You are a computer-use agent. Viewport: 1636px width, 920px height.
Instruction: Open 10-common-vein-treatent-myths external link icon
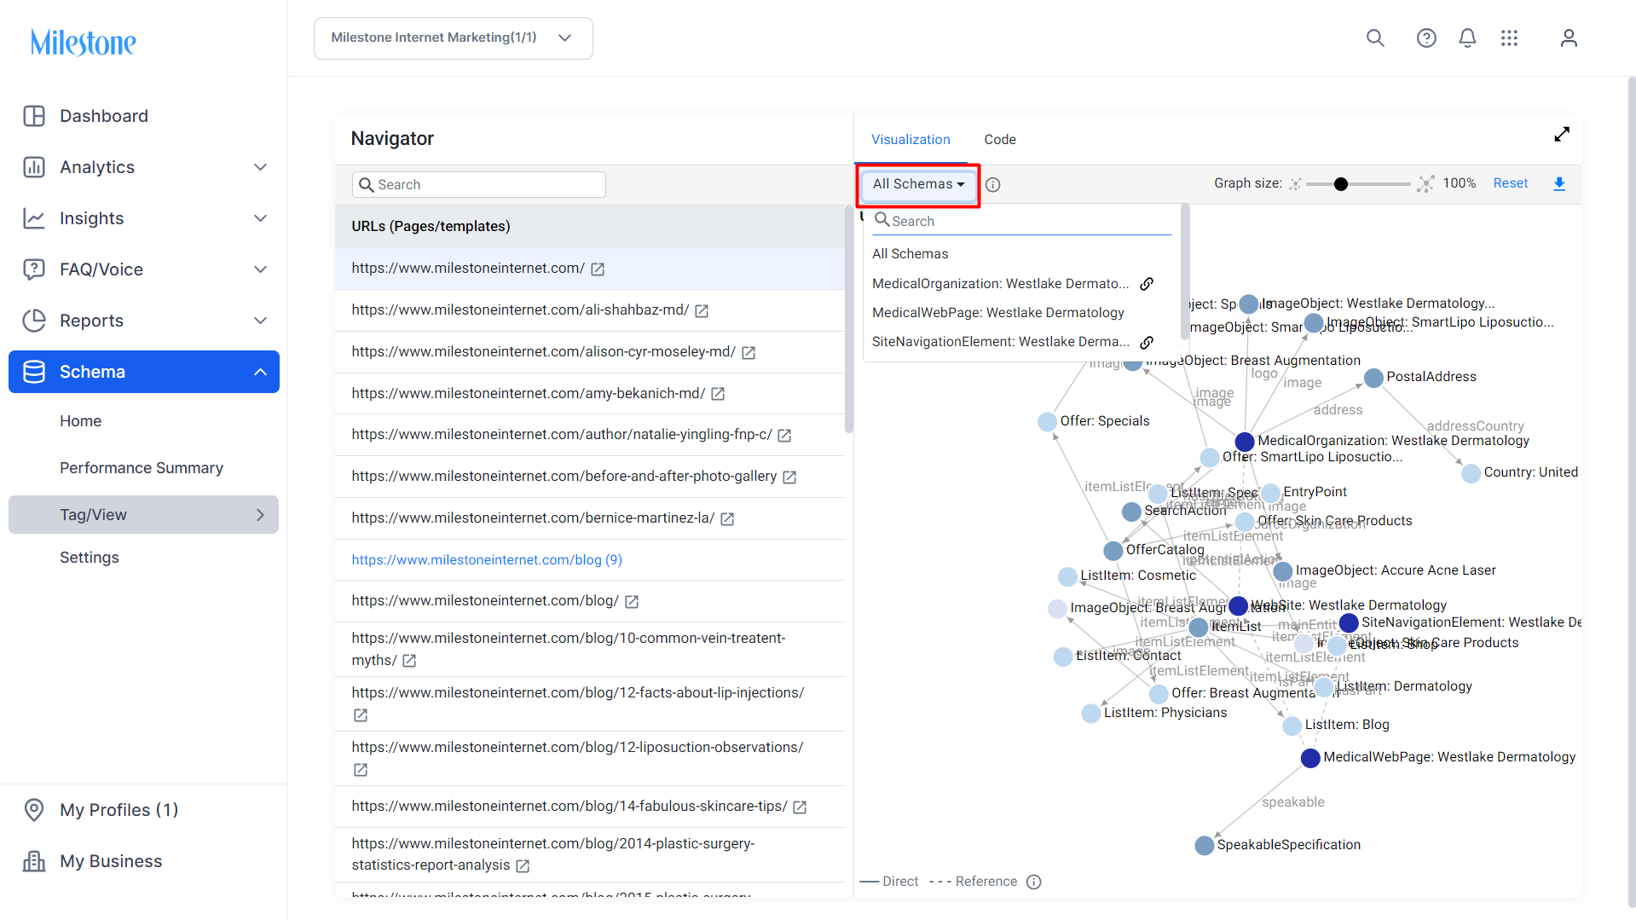[x=409, y=661]
